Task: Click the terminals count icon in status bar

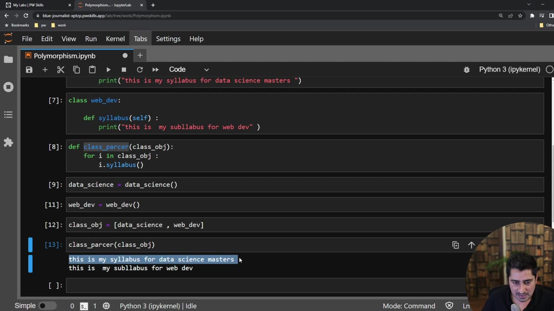Action: point(84,306)
